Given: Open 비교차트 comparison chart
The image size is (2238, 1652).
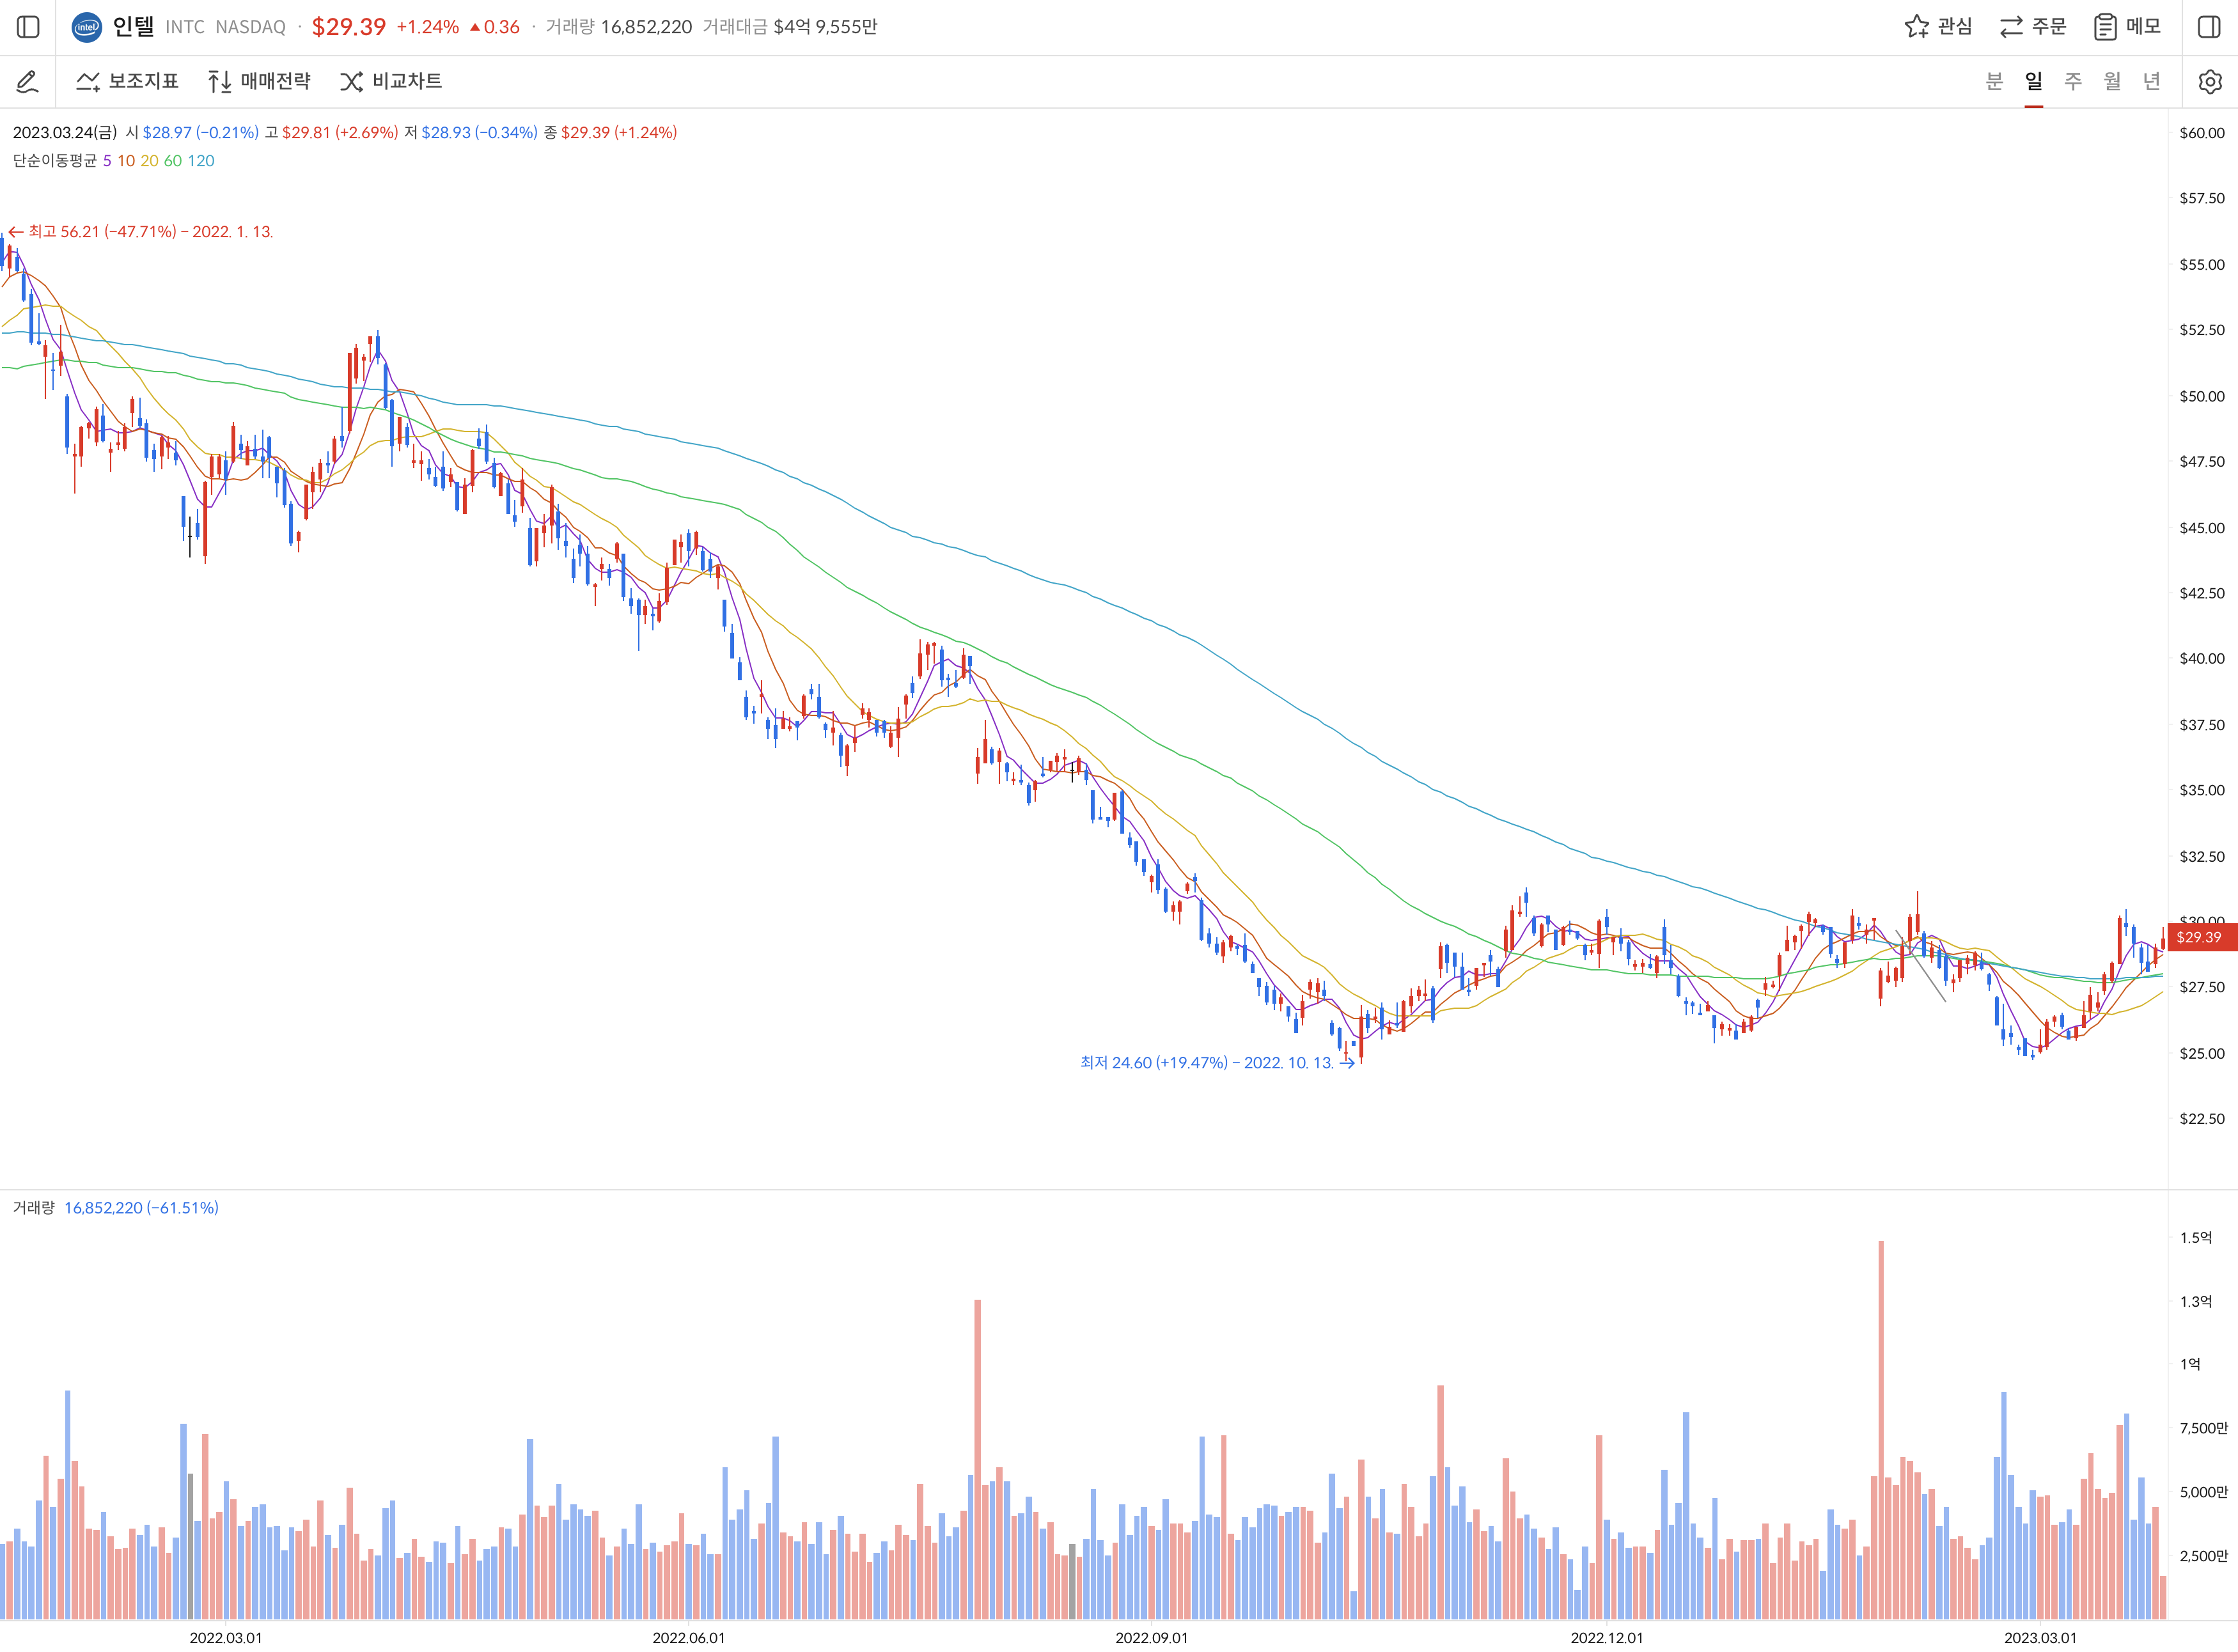Looking at the screenshot, I should (391, 81).
